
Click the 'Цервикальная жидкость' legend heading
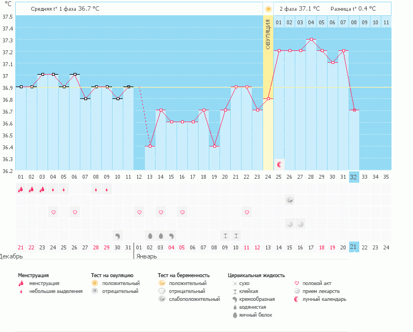point(256,275)
